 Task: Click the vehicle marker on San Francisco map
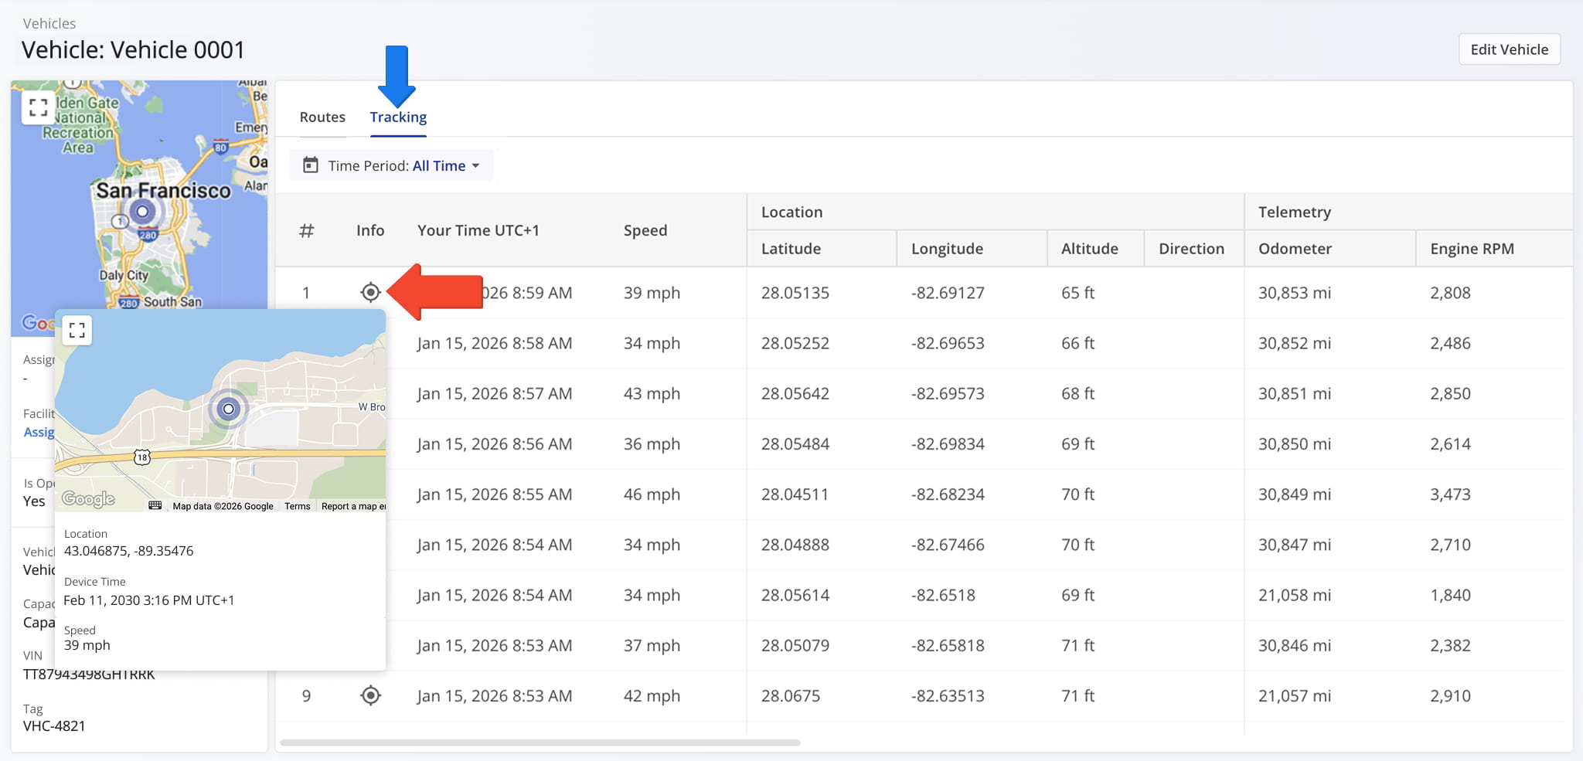(x=142, y=212)
